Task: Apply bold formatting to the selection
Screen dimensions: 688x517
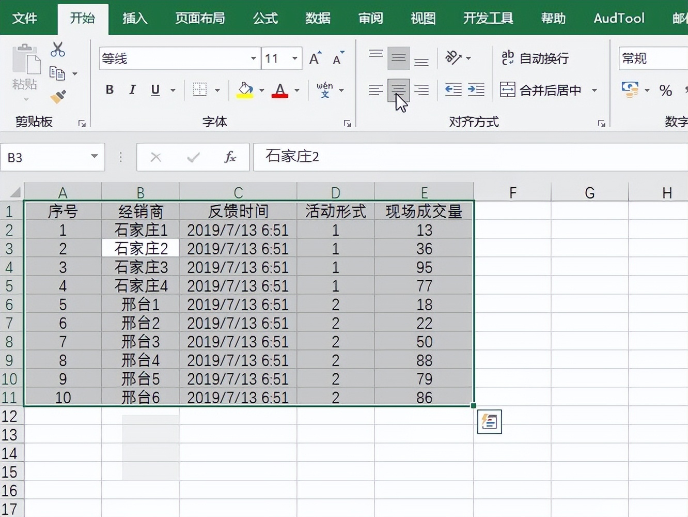Action: coord(109,89)
